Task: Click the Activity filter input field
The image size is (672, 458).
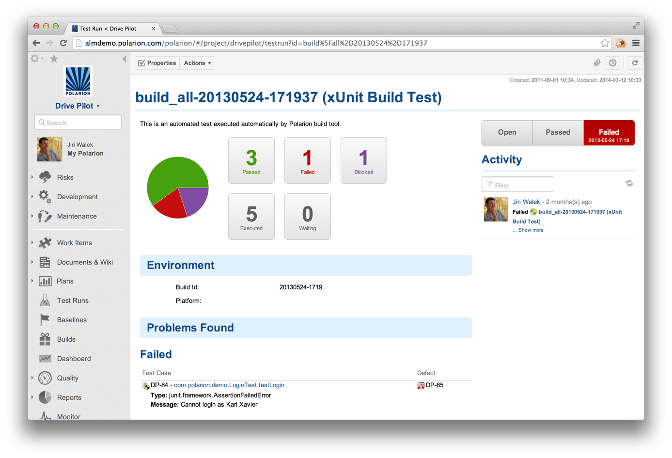Action: pos(517,184)
